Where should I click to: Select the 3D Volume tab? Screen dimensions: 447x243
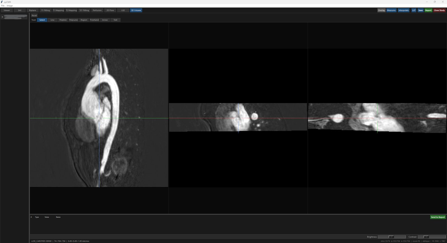coord(136,10)
